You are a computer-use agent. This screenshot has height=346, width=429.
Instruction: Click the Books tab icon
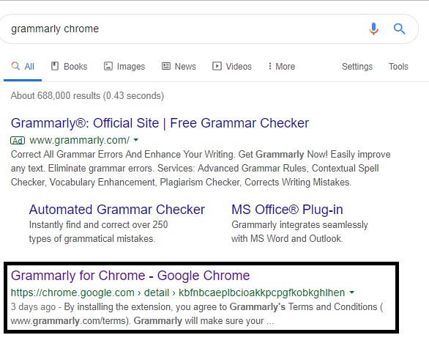pos(55,66)
